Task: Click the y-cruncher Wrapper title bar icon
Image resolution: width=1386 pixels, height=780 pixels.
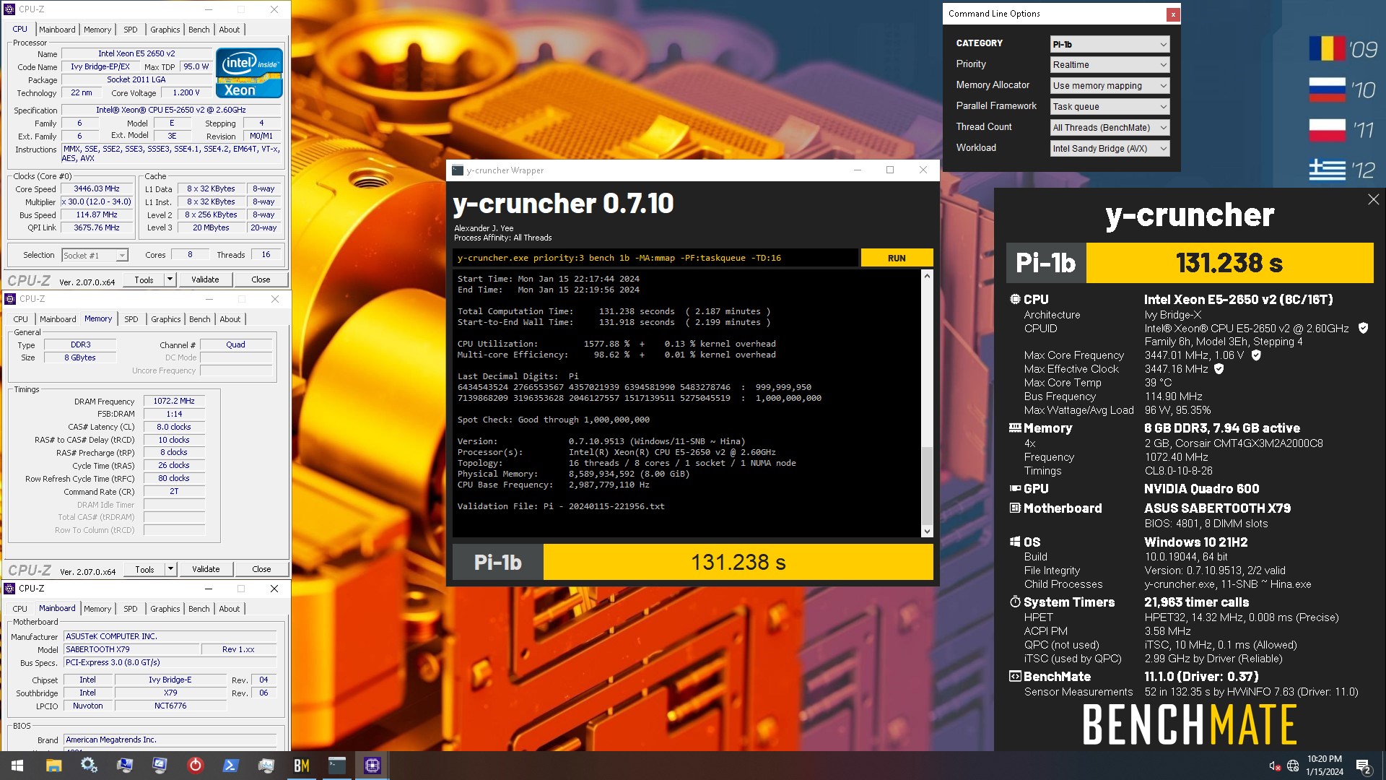Action: click(x=458, y=170)
